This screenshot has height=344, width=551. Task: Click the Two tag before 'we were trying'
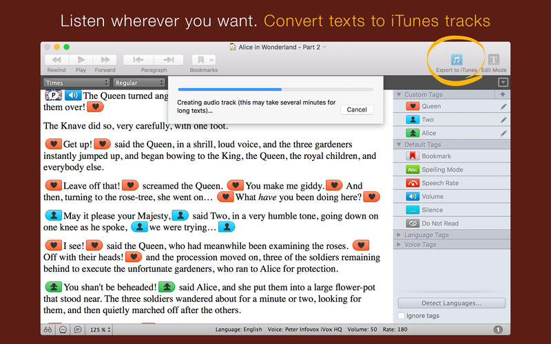(x=139, y=227)
